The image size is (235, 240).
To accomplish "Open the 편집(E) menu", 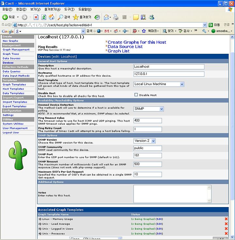I will click(21, 9).
